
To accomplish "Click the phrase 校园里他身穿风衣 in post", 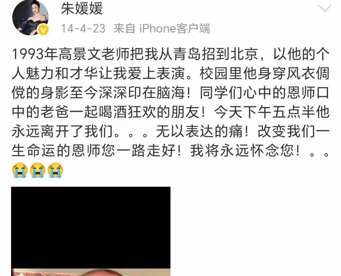I will pos(257,73).
